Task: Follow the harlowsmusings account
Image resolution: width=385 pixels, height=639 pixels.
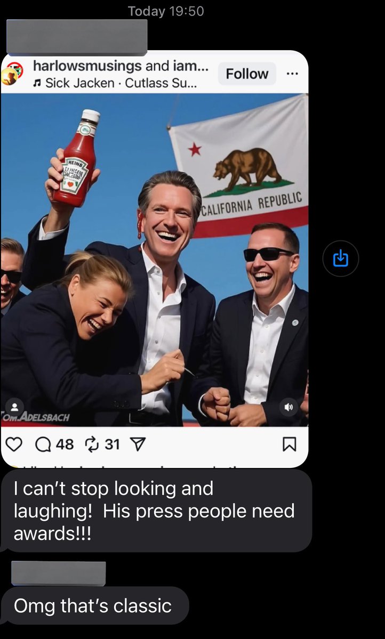Action: click(x=247, y=74)
